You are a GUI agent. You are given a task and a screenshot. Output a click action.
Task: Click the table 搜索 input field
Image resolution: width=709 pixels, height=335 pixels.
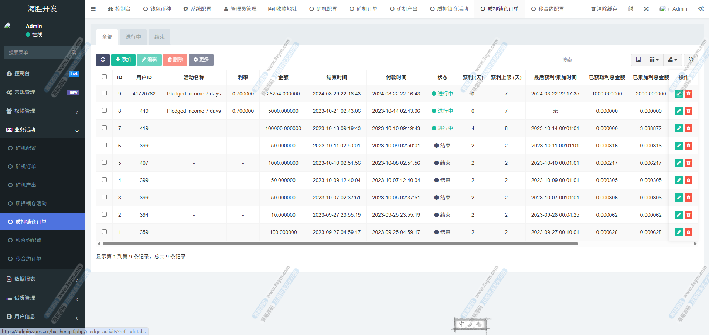click(593, 60)
